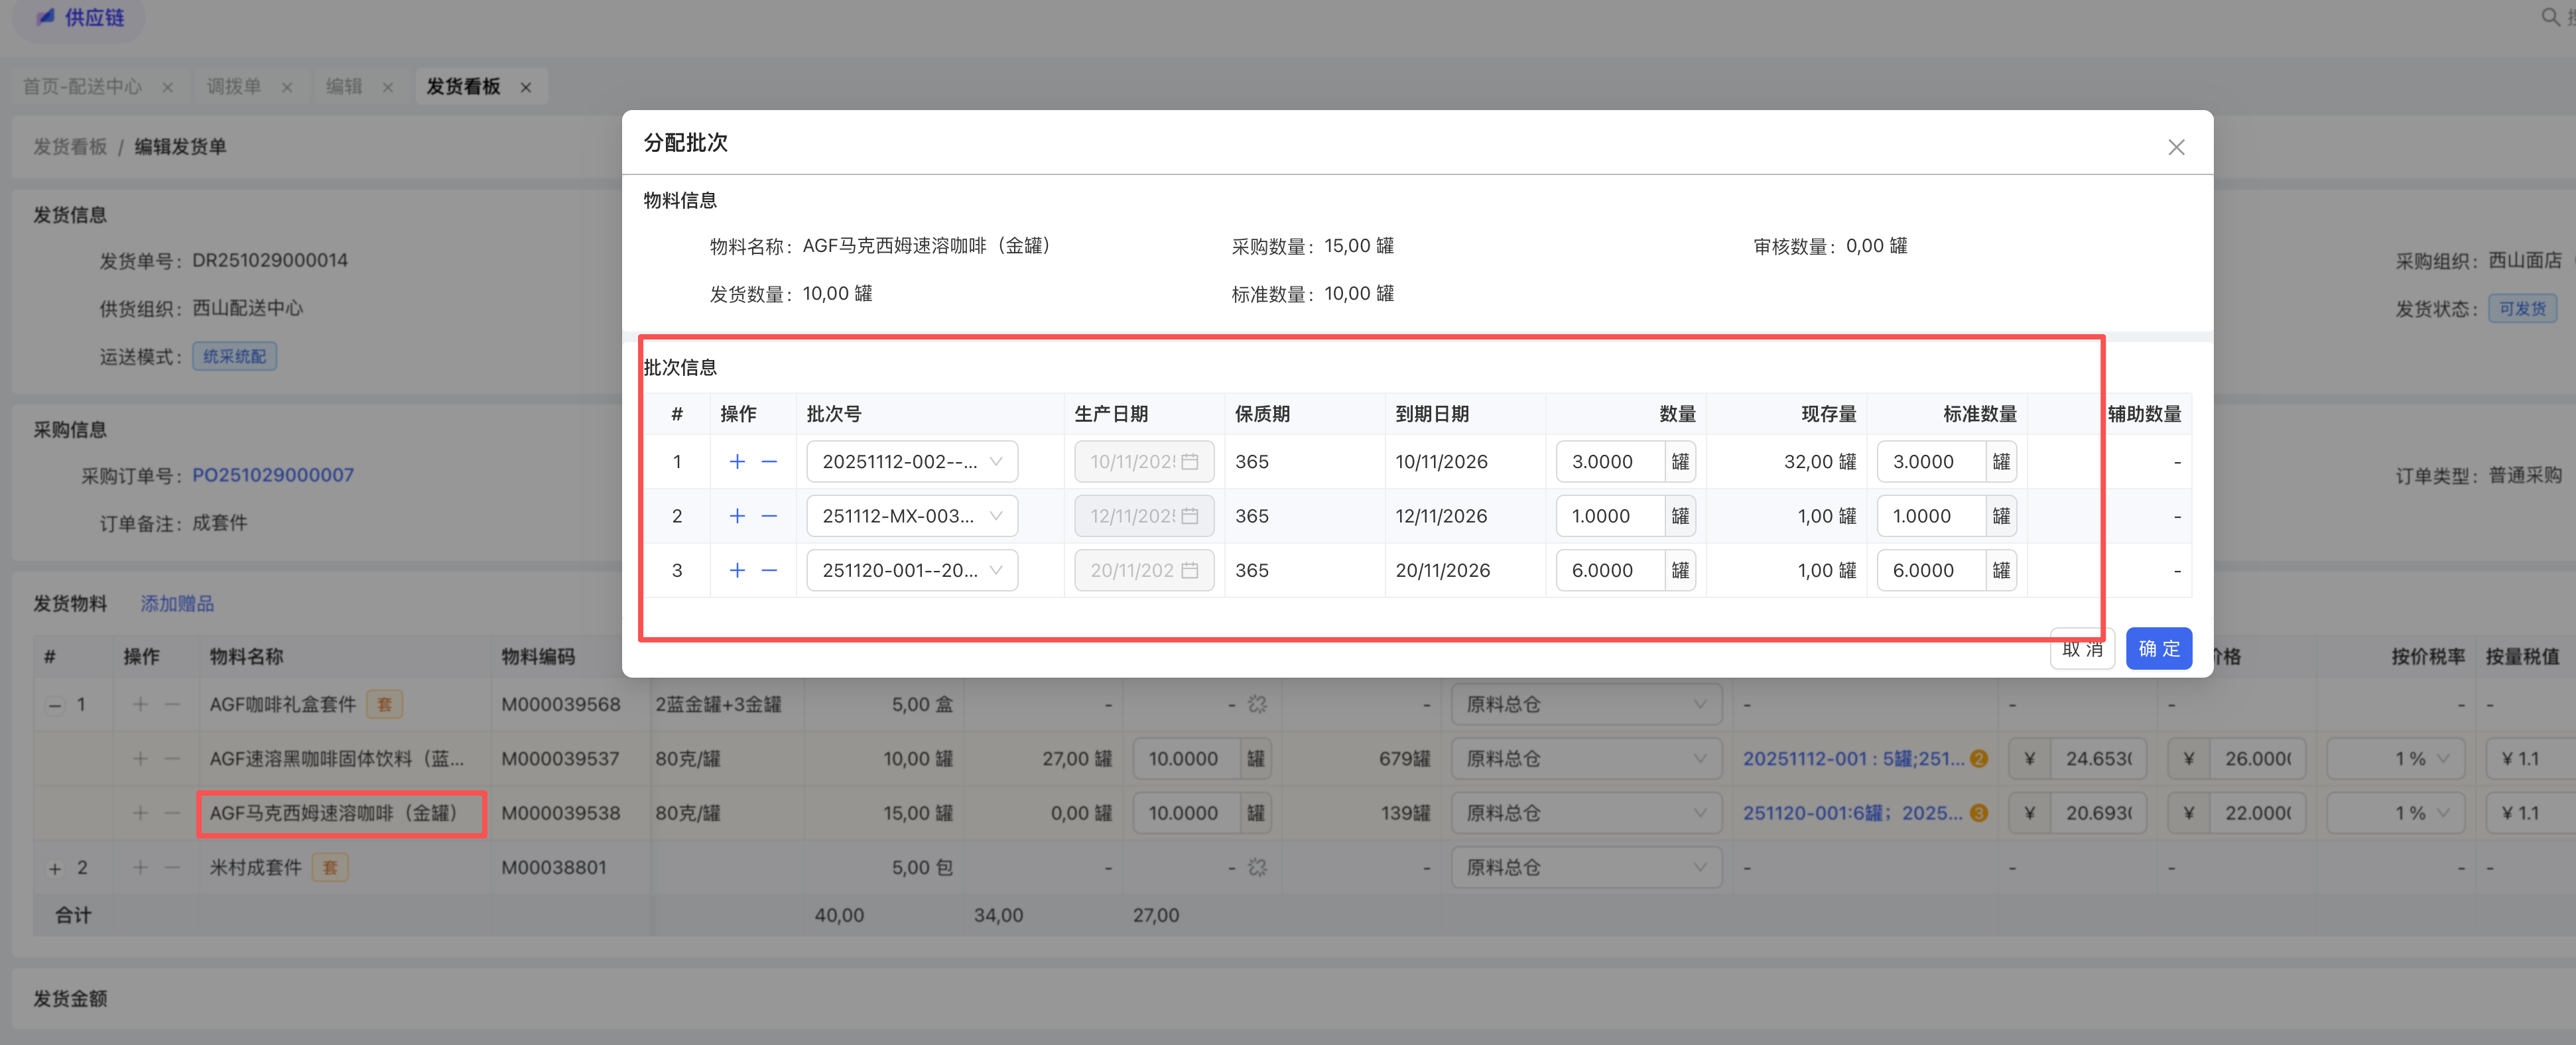2576x1045 pixels.
Task: Click calendar icon for 12/11 production date
Action: 1190,516
